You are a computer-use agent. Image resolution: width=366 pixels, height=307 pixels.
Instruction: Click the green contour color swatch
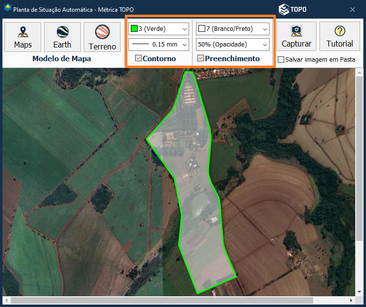134,28
